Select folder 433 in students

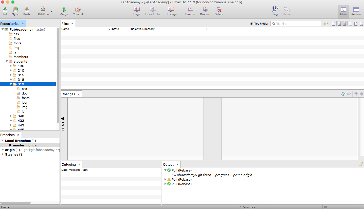pos(21,121)
